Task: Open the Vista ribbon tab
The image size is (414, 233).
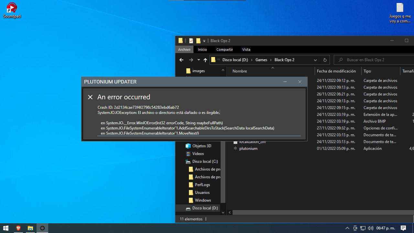Action: click(x=246, y=50)
